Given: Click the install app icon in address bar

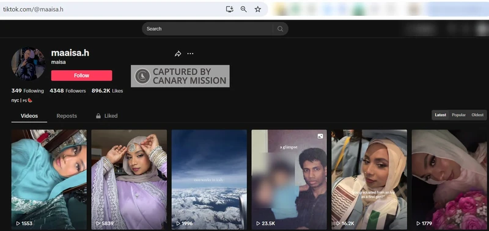Looking at the screenshot, I should tap(230, 9).
